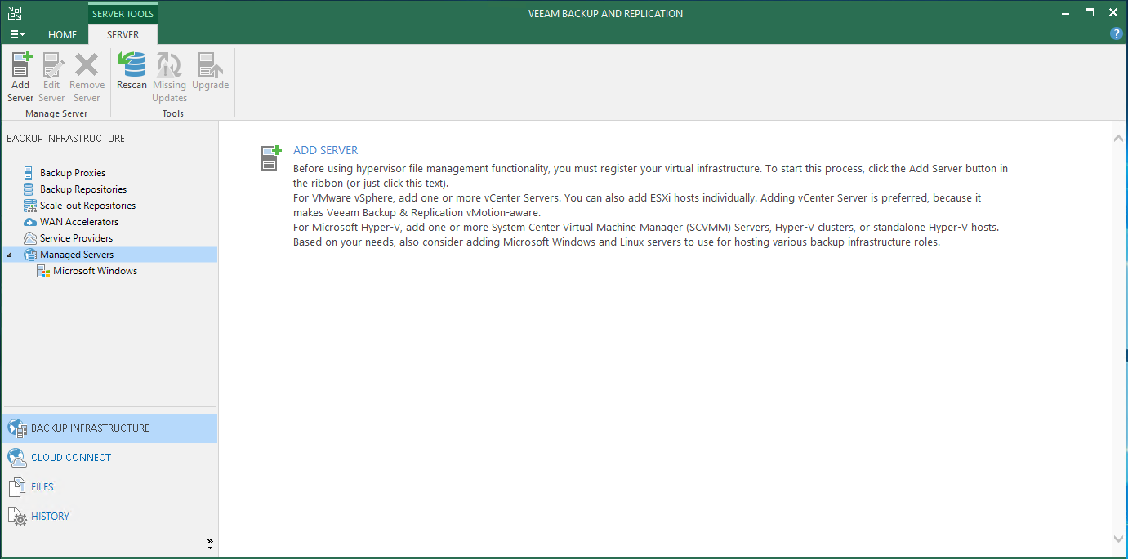1128x559 pixels.
Task: Click the Edit Server ribbon icon
Action: pos(51,65)
